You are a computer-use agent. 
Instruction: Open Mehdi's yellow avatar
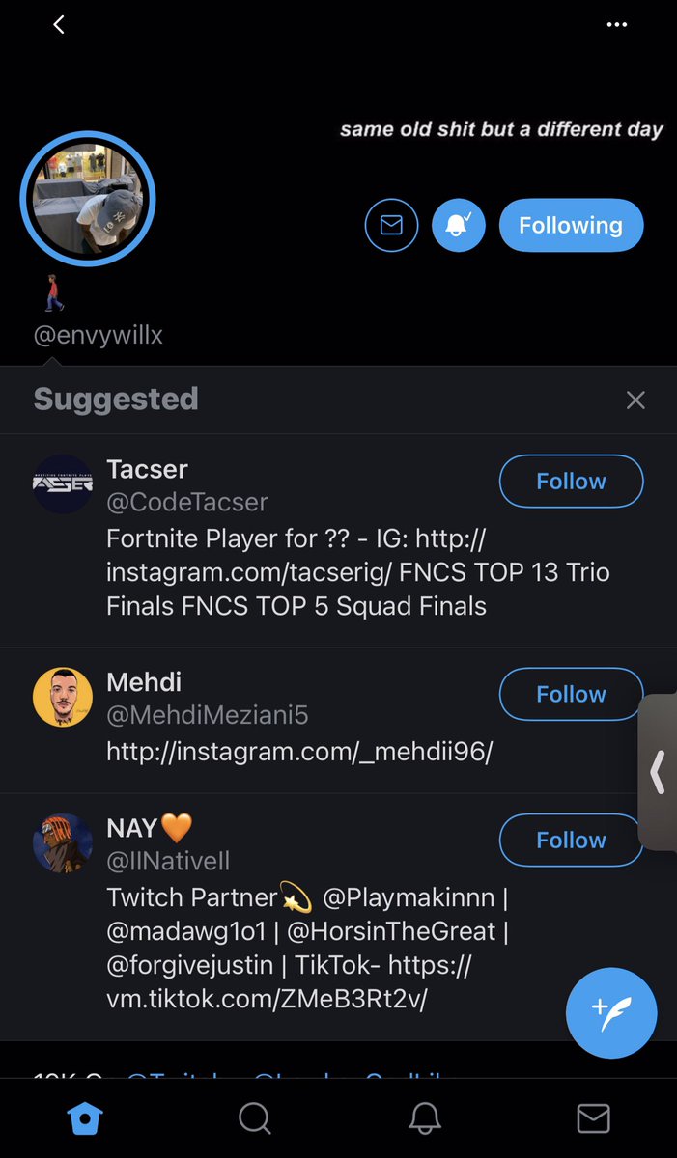coord(63,697)
